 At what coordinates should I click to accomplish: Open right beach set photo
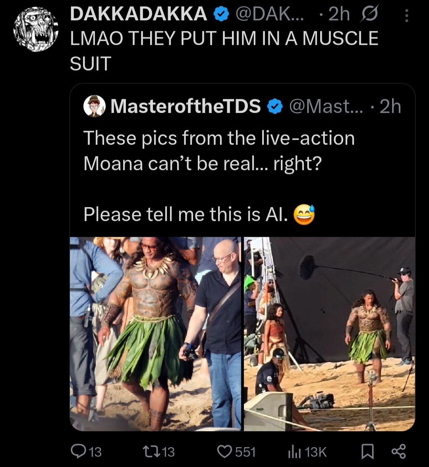tap(329, 333)
